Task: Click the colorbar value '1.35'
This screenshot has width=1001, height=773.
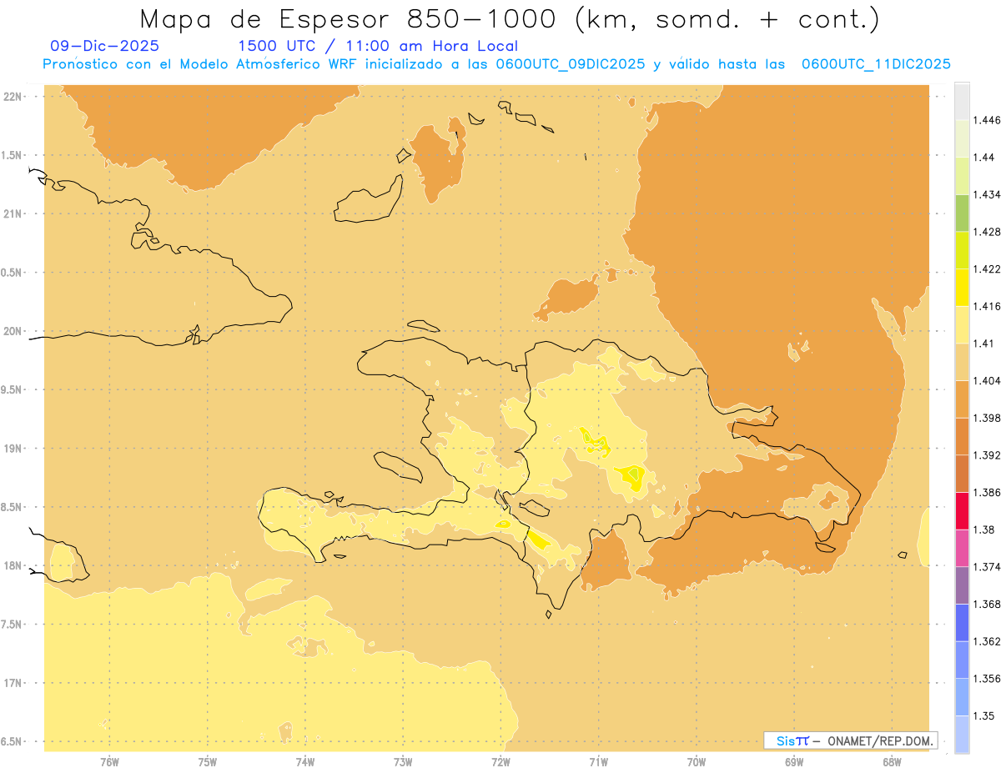Action: [x=983, y=715]
